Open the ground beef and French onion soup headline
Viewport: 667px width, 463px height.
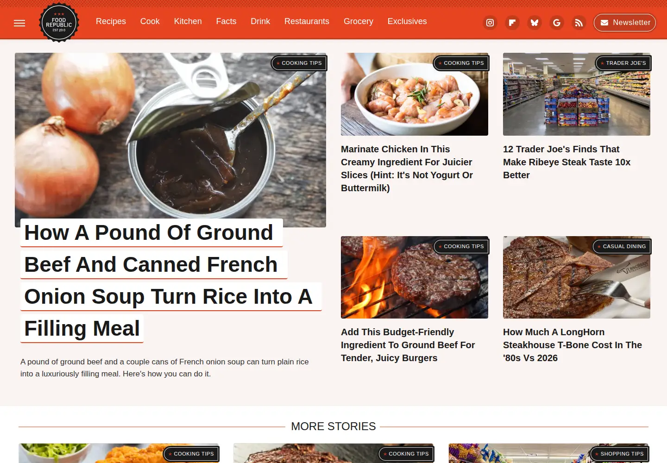click(x=170, y=281)
